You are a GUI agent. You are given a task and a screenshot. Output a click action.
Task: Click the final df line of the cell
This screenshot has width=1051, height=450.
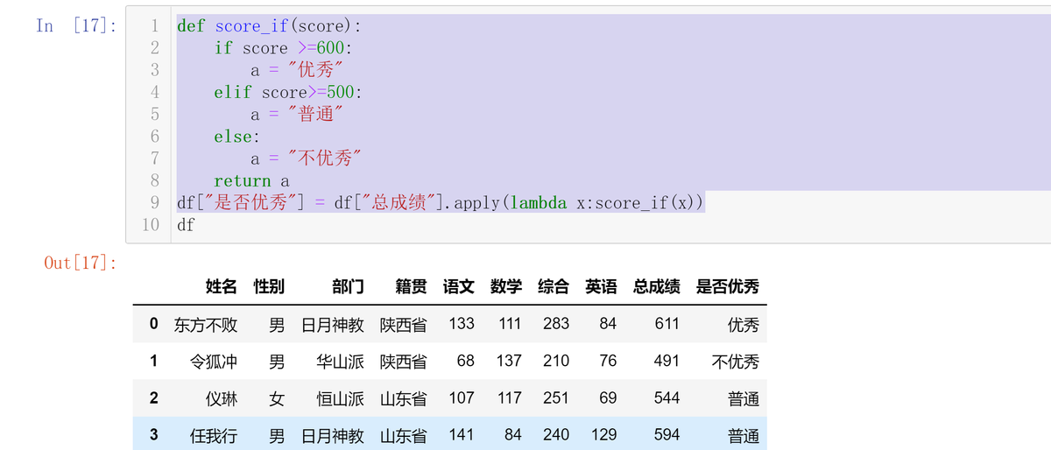(186, 225)
